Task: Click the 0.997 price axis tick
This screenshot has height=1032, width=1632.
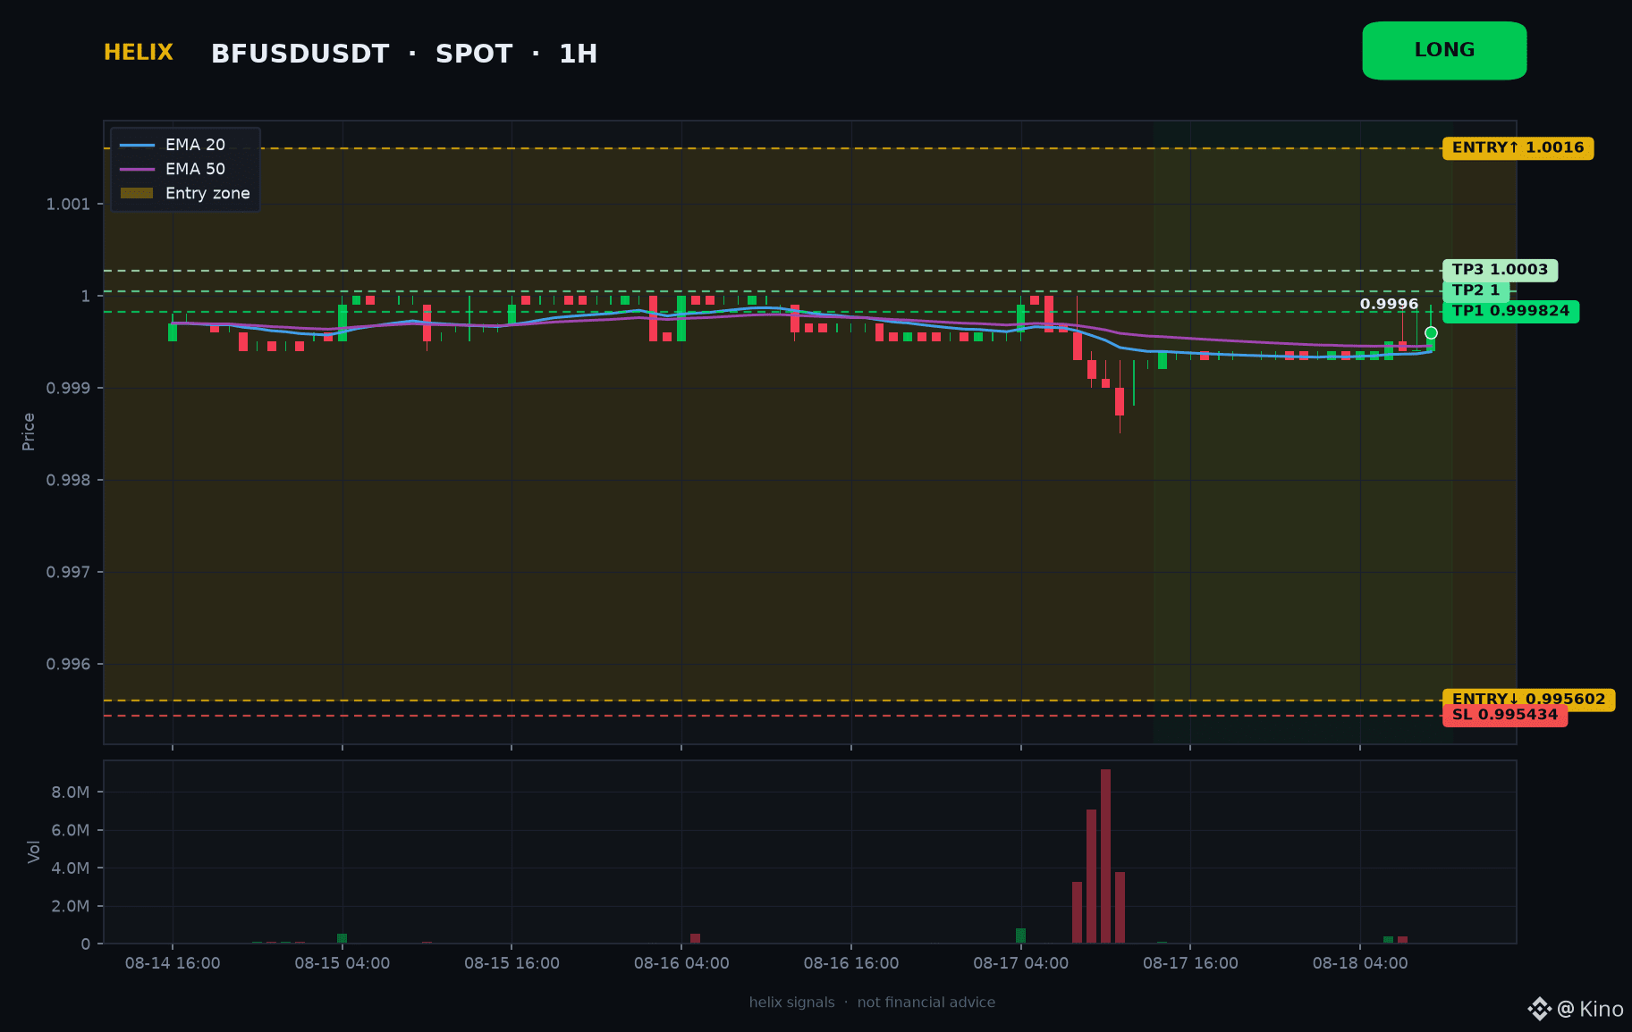Action: click(69, 573)
